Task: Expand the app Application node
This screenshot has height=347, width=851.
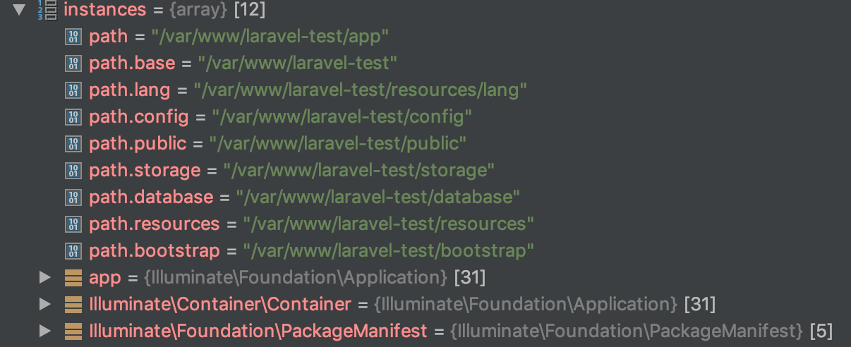Action: [45, 278]
